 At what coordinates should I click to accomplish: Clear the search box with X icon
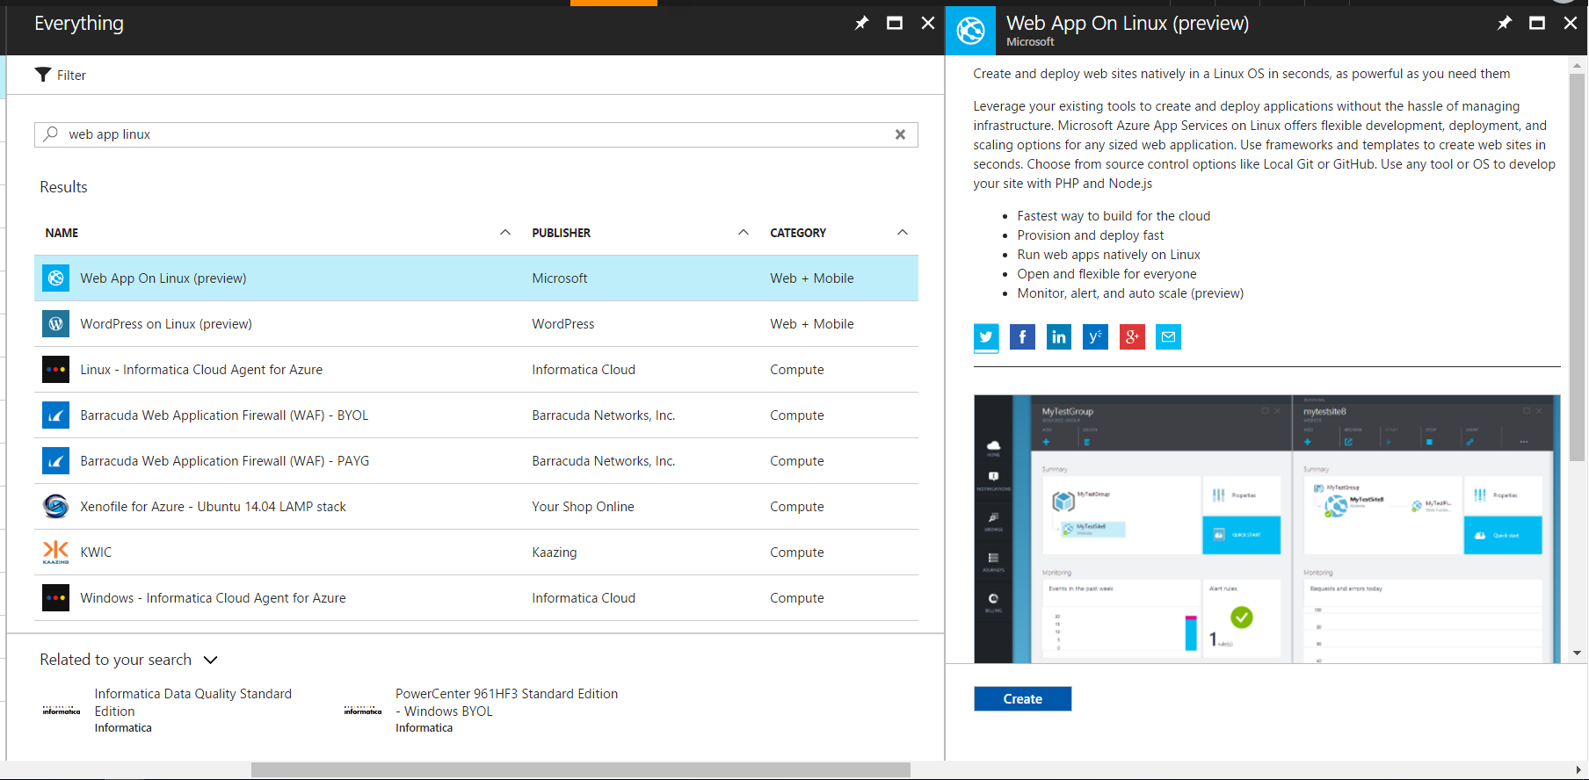pyautogui.click(x=900, y=134)
